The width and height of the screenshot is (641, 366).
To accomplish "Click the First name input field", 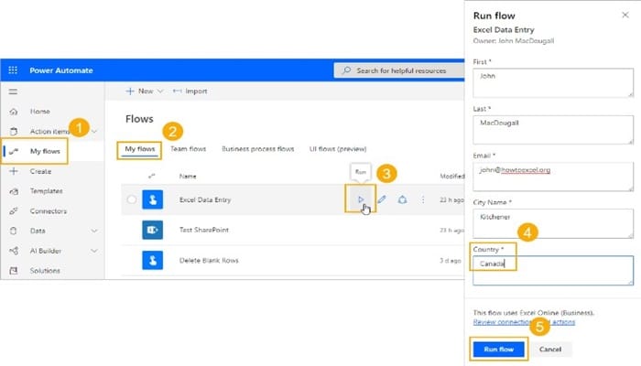I will (553, 83).
